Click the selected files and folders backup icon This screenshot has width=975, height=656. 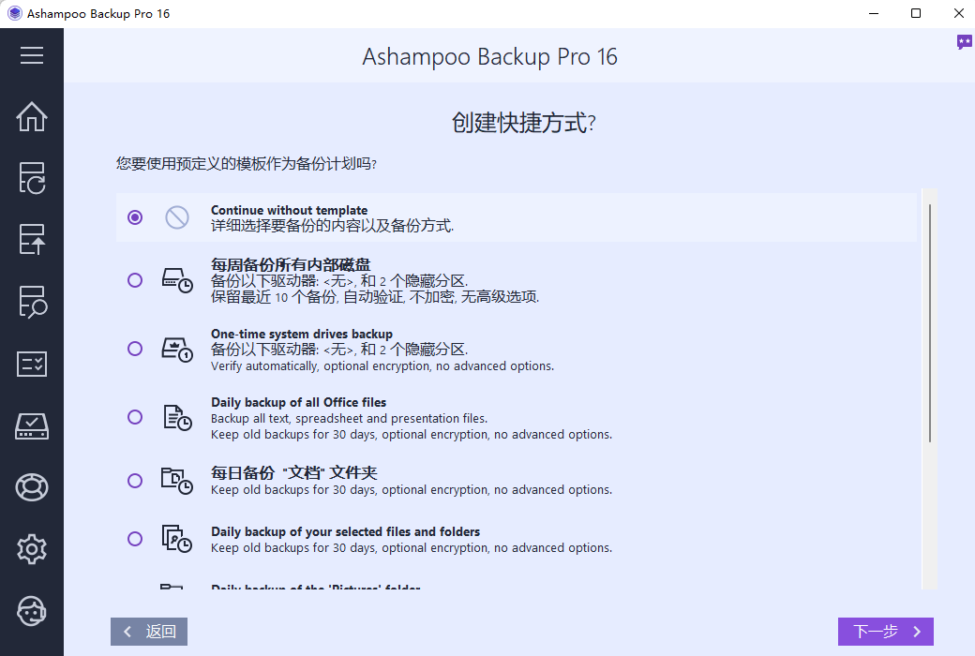click(177, 539)
